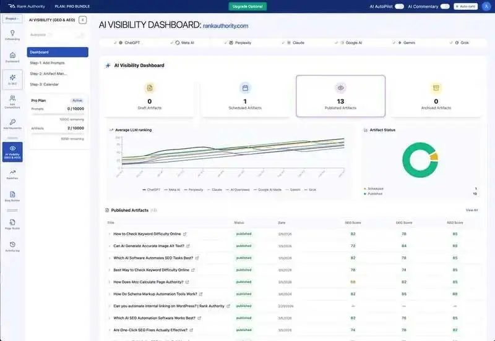Open external link for Can AI Generate Accurate Image Alt Text
The width and height of the screenshot is (495, 341).
[x=188, y=246]
